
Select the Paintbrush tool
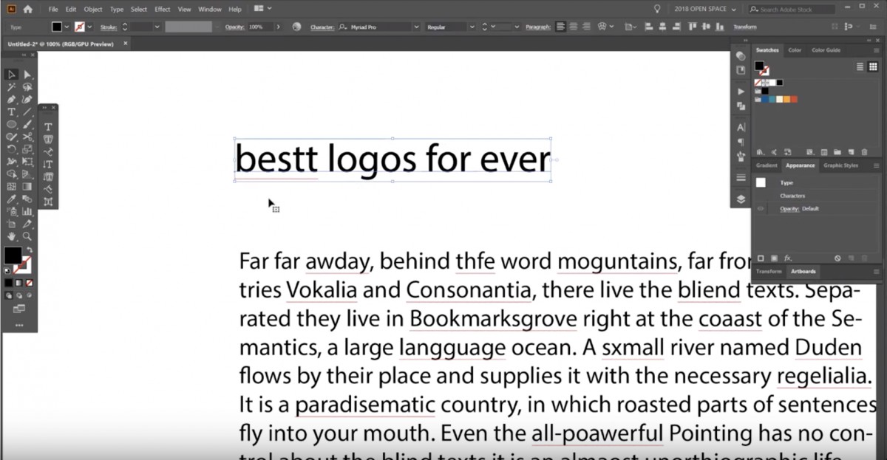(x=27, y=124)
